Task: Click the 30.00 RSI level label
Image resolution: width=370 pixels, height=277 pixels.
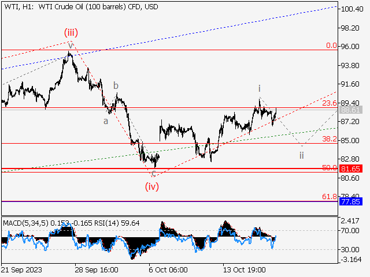Action: pos(350,249)
